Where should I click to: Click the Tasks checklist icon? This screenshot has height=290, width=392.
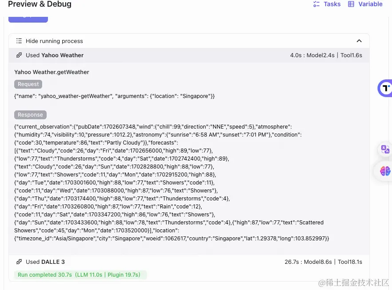[317, 4]
